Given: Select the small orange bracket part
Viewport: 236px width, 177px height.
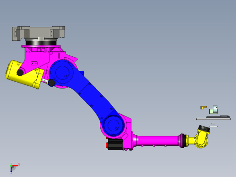Looking at the screenshot, I should [x=204, y=108].
